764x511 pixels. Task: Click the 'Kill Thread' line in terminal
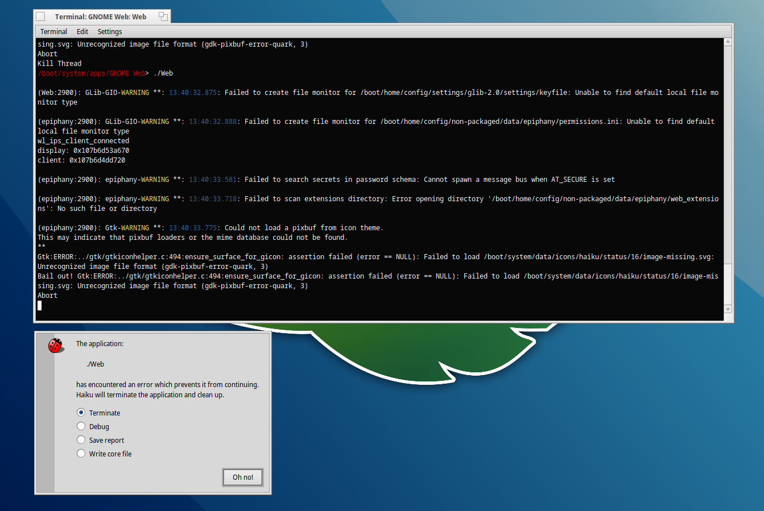tap(59, 64)
